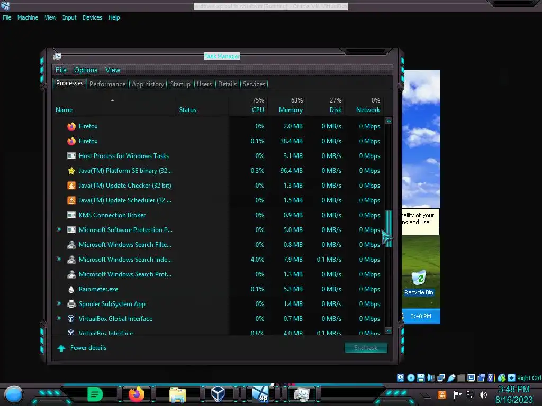Click the Task Manager taskbar button

point(301,394)
